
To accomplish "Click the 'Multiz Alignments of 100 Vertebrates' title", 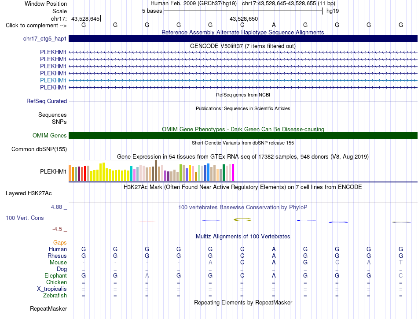I will (x=243, y=237).
